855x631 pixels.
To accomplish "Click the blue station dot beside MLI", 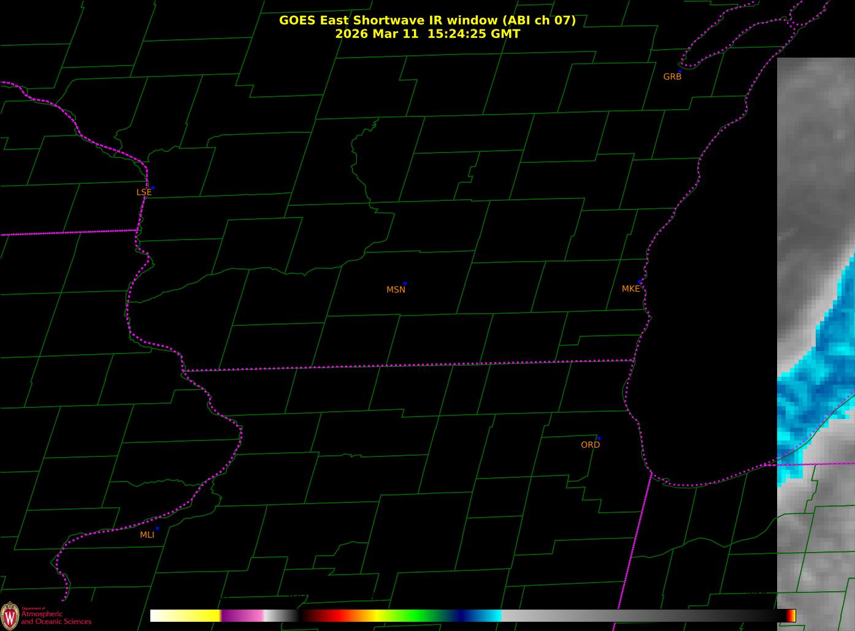I will 157,528.
